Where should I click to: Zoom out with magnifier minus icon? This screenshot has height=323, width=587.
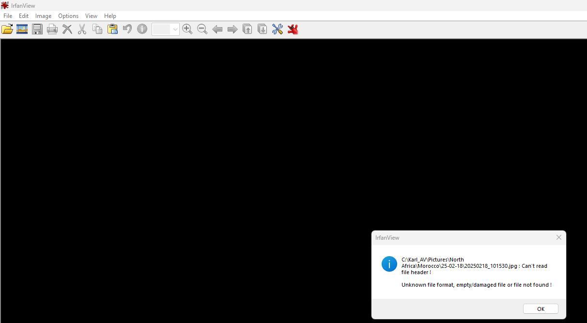click(202, 29)
